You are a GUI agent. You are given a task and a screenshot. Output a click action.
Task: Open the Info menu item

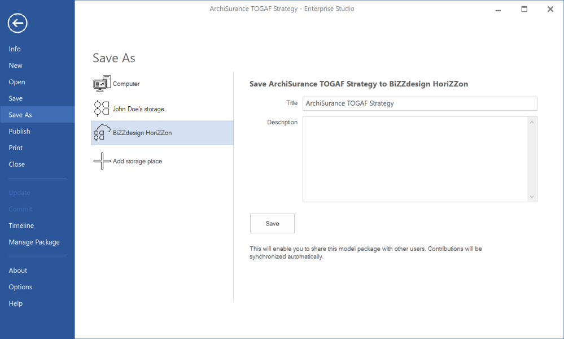tap(15, 49)
